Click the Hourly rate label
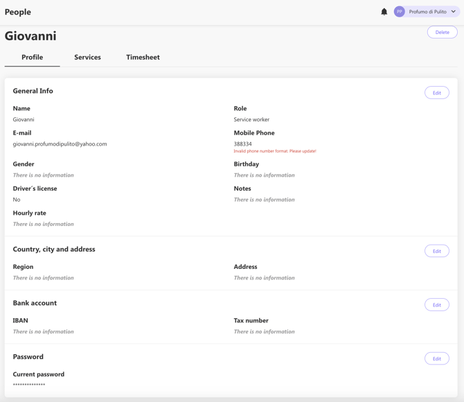 coord(29,213)
